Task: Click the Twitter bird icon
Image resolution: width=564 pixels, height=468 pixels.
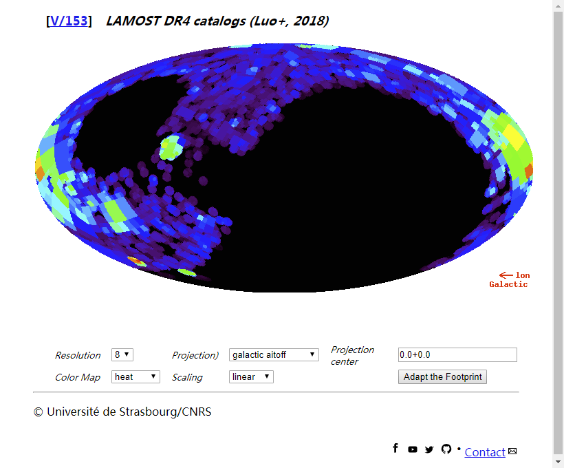Action: (x=429, y=449)
